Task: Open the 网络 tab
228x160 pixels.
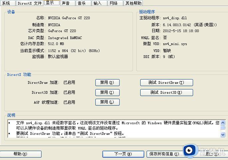Action: 115,3
